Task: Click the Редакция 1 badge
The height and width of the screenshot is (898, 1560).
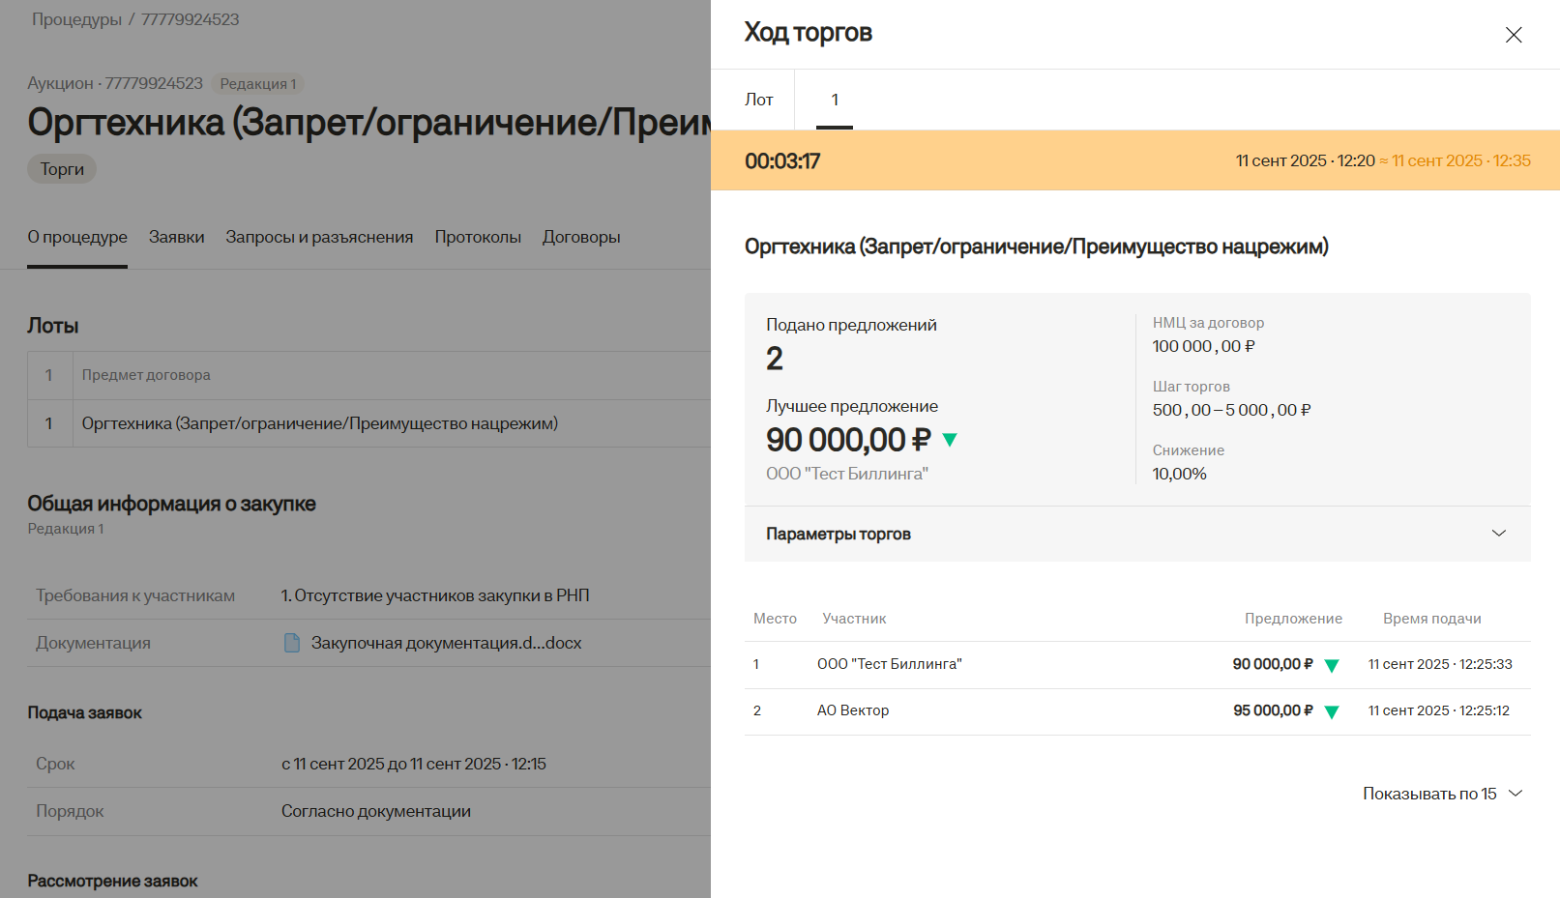Action: [x=257, y=84]
